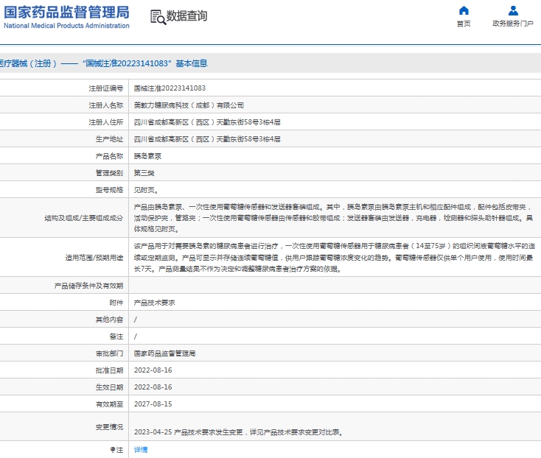Select the 产品技术要求 attachment text
Viewport: 541px width, 458px height.
click(x=155, y=303)
